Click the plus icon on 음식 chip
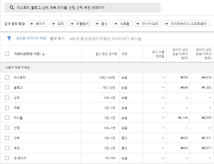The width and height of the screenshot is (214, 164). (x=97, y=24)
